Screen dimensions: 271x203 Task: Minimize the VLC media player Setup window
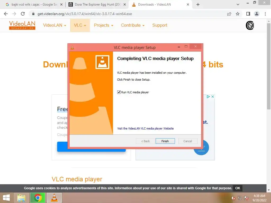click(x=179, y=47)
